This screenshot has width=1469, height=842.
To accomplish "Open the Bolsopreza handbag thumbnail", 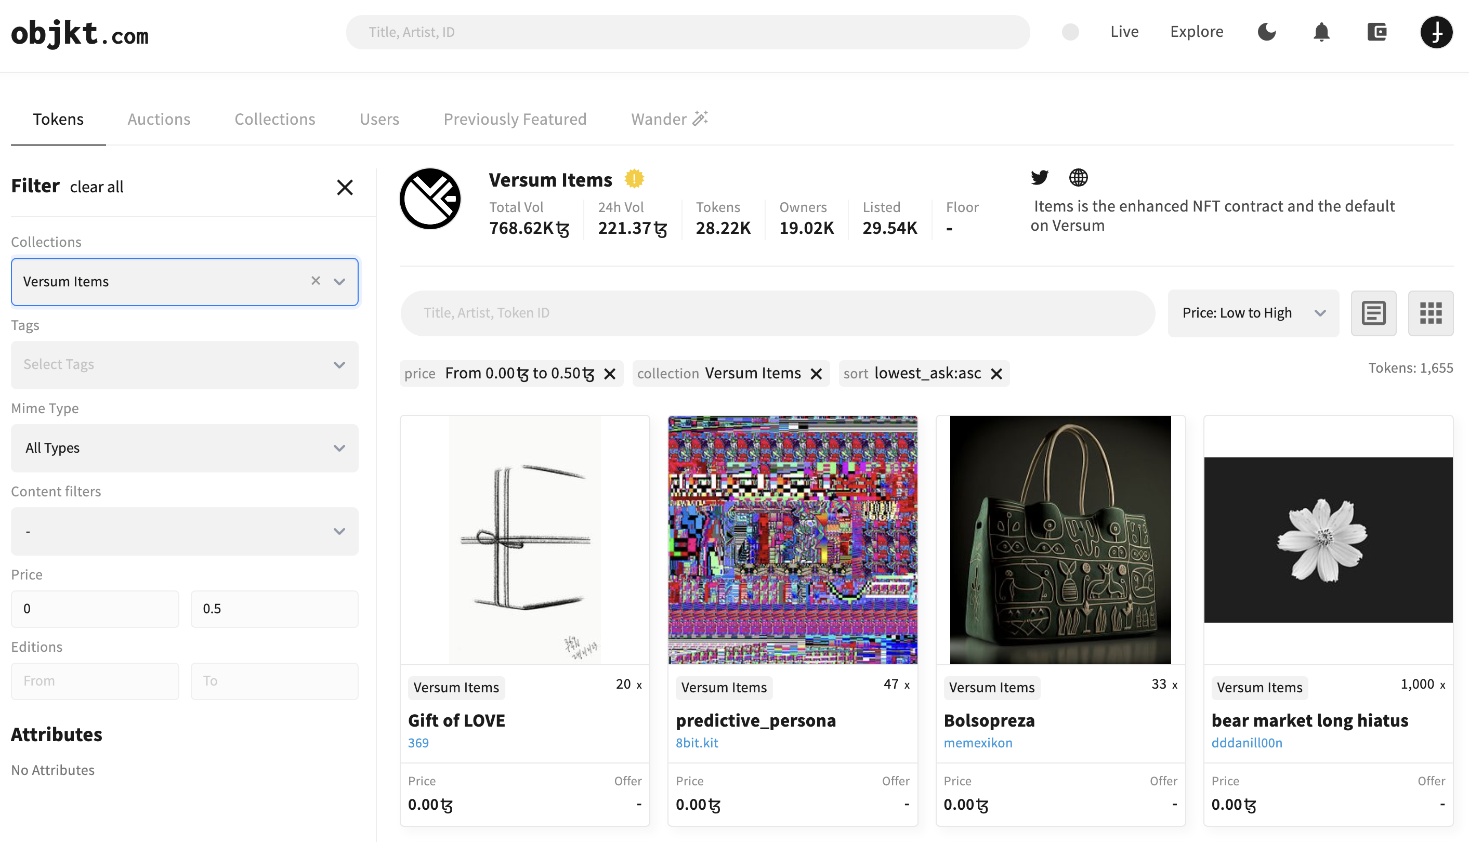I will tap(1060, 539).
